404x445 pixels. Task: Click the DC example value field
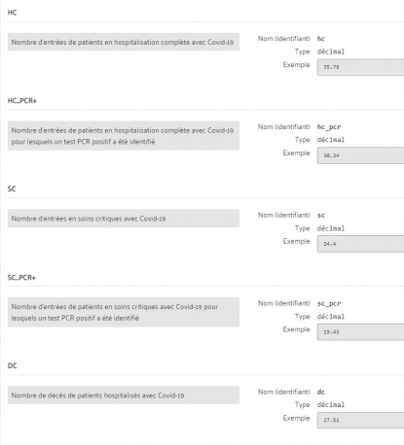pyautogui.click(x=360, y=420)
